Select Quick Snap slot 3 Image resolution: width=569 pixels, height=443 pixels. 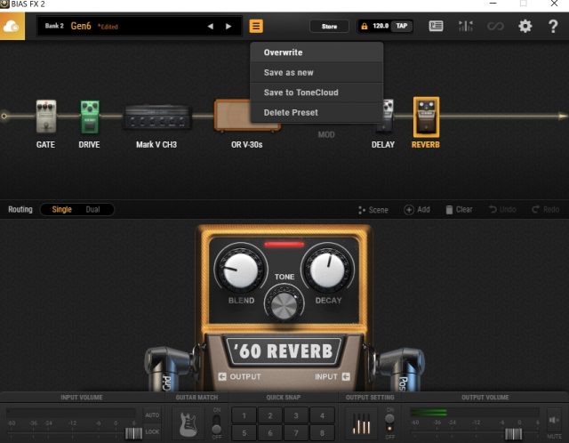pyautogui.click(x=296, y=415)
